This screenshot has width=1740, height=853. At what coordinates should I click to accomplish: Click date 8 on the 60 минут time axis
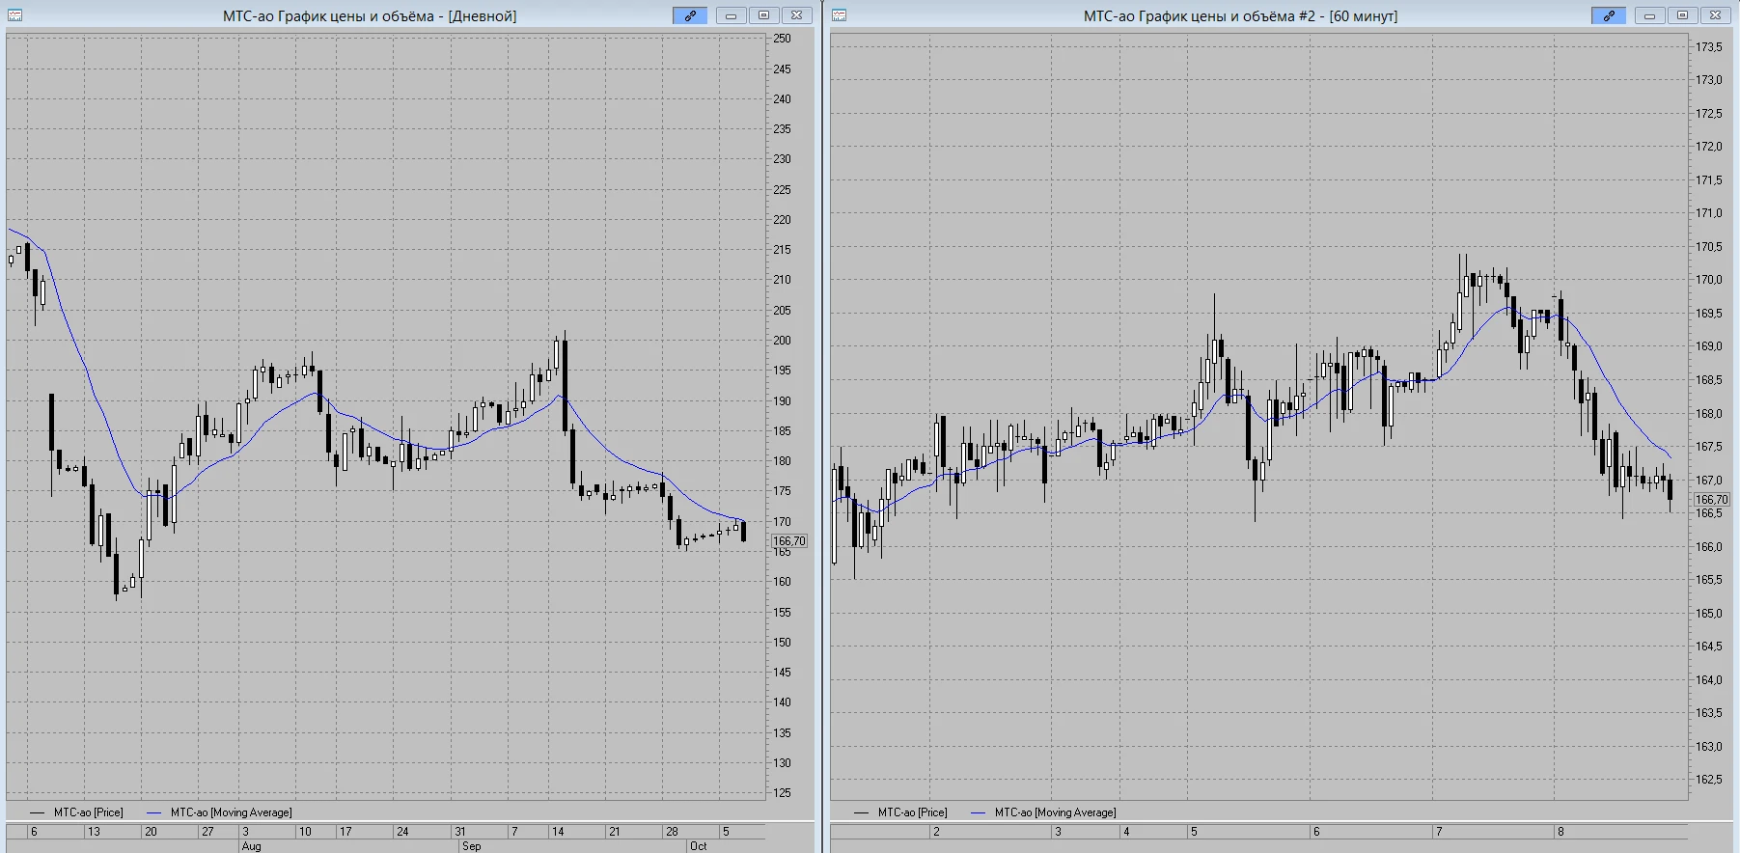pyautogui.click(x=1560, y=832)
